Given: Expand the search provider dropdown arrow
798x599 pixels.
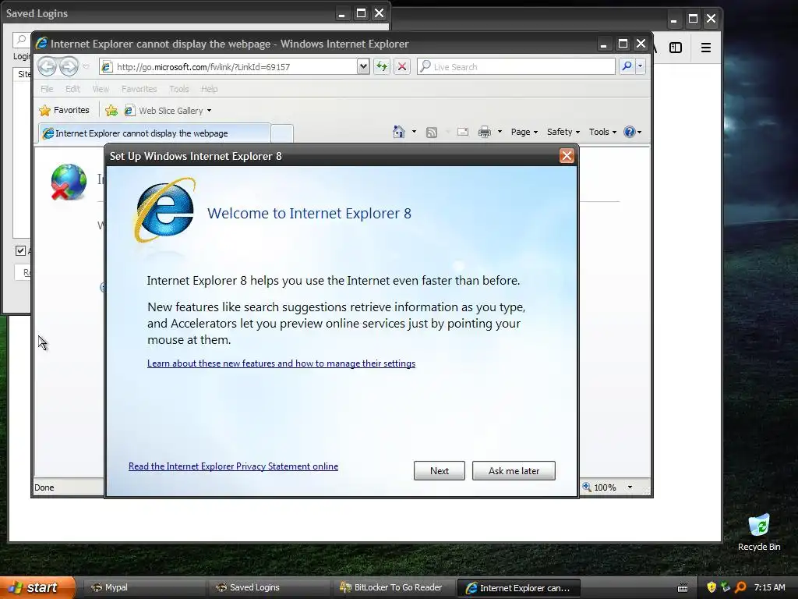Looking at the screenshot, I should click(x=641, y=66).
